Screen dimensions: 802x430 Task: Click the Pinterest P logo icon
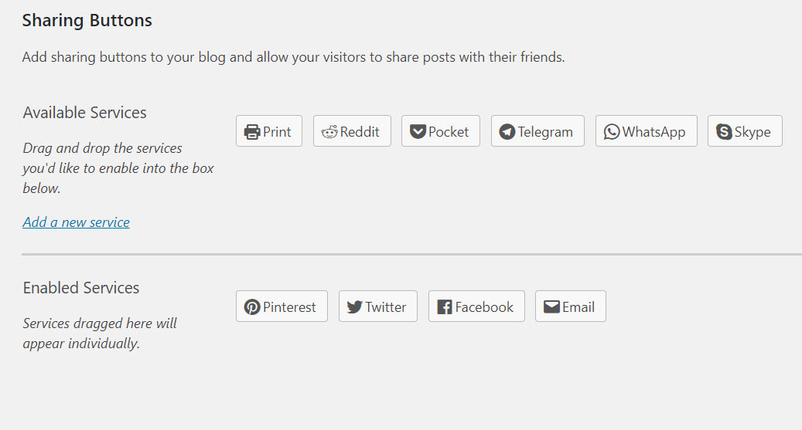point(252,307)
